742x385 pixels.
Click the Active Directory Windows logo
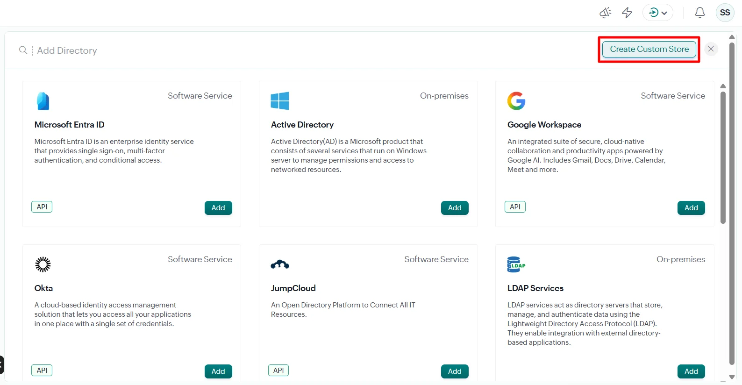[x=280, y=101]
